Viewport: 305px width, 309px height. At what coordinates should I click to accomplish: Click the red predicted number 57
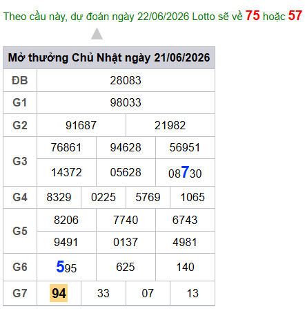point(295,16)
